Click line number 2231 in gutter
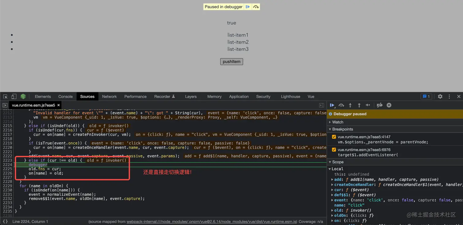Screen dimensions: 463x225 7,194
